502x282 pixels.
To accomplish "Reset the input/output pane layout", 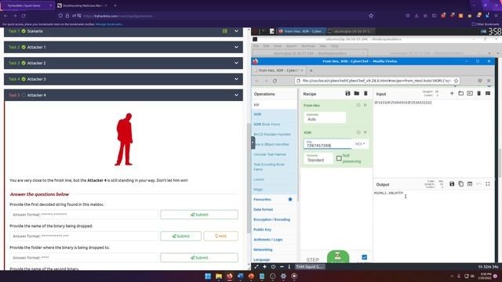I will [488, 93].
